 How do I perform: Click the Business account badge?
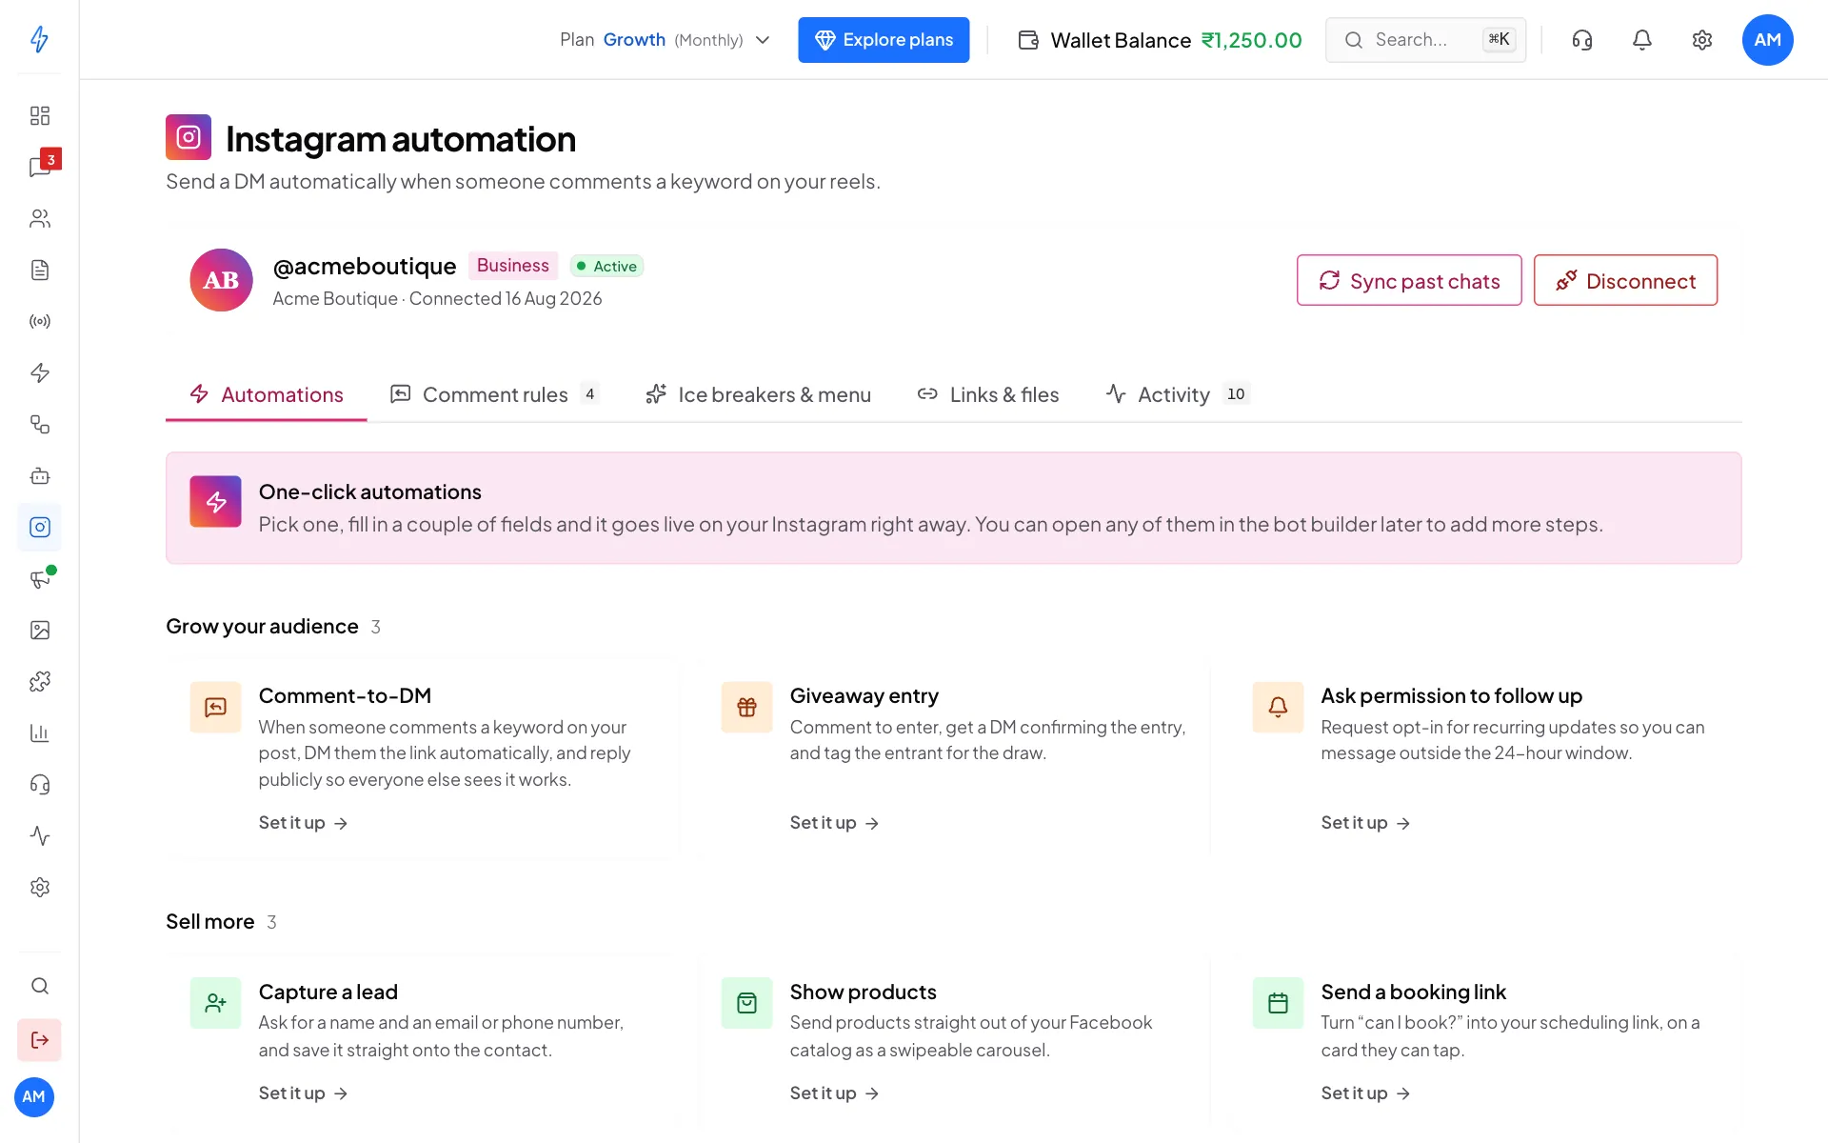[x=512, y=266]
